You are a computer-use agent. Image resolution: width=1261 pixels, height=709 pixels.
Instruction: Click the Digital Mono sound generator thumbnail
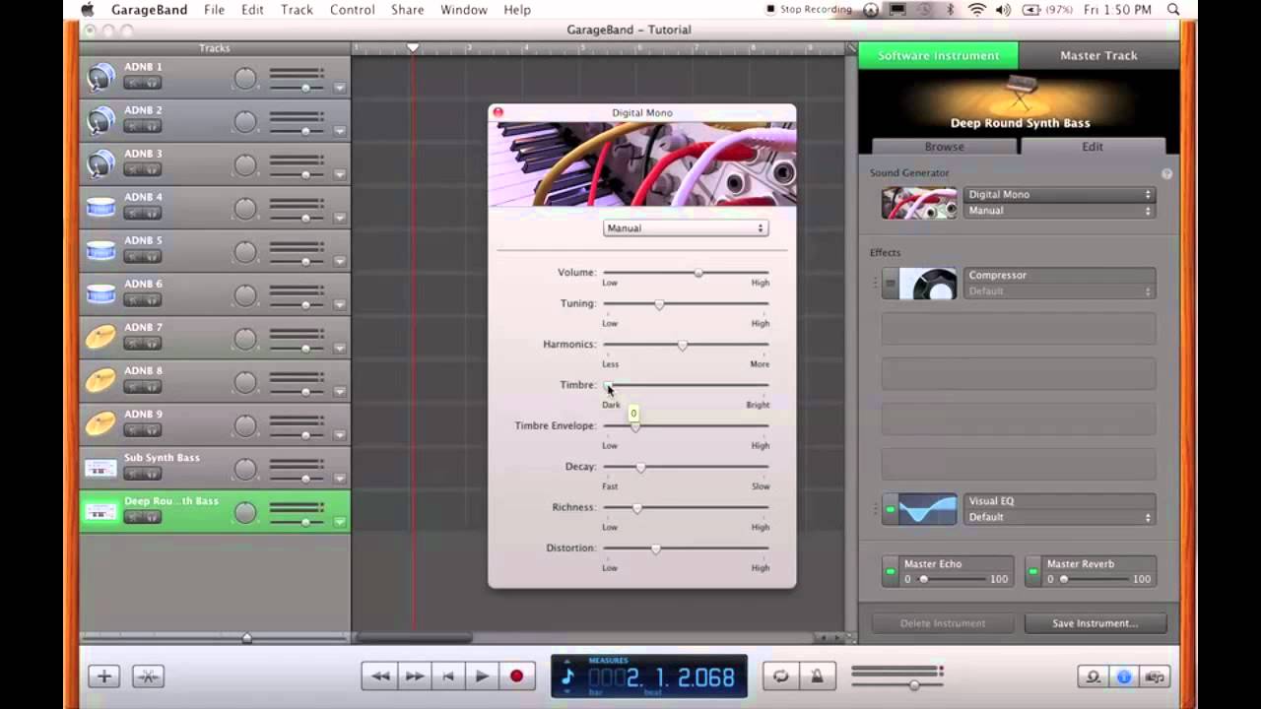click(x=919, y=203)
